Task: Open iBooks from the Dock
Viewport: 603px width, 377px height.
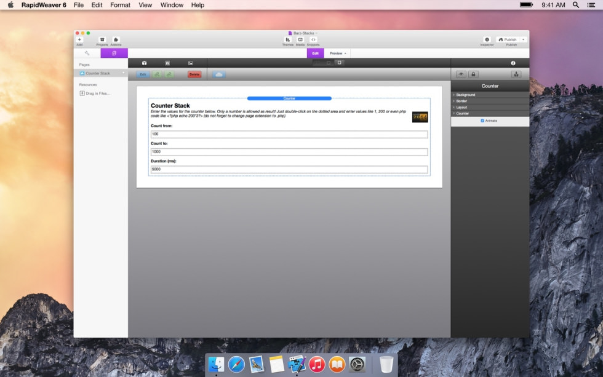Action: click(337, 364)
